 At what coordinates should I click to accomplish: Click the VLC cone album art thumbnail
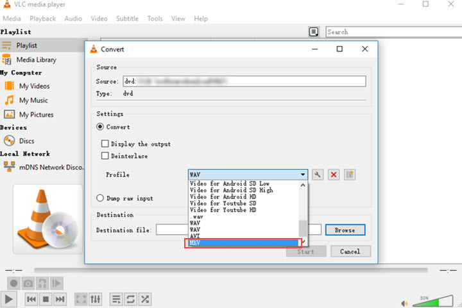[x=47, y=219]
